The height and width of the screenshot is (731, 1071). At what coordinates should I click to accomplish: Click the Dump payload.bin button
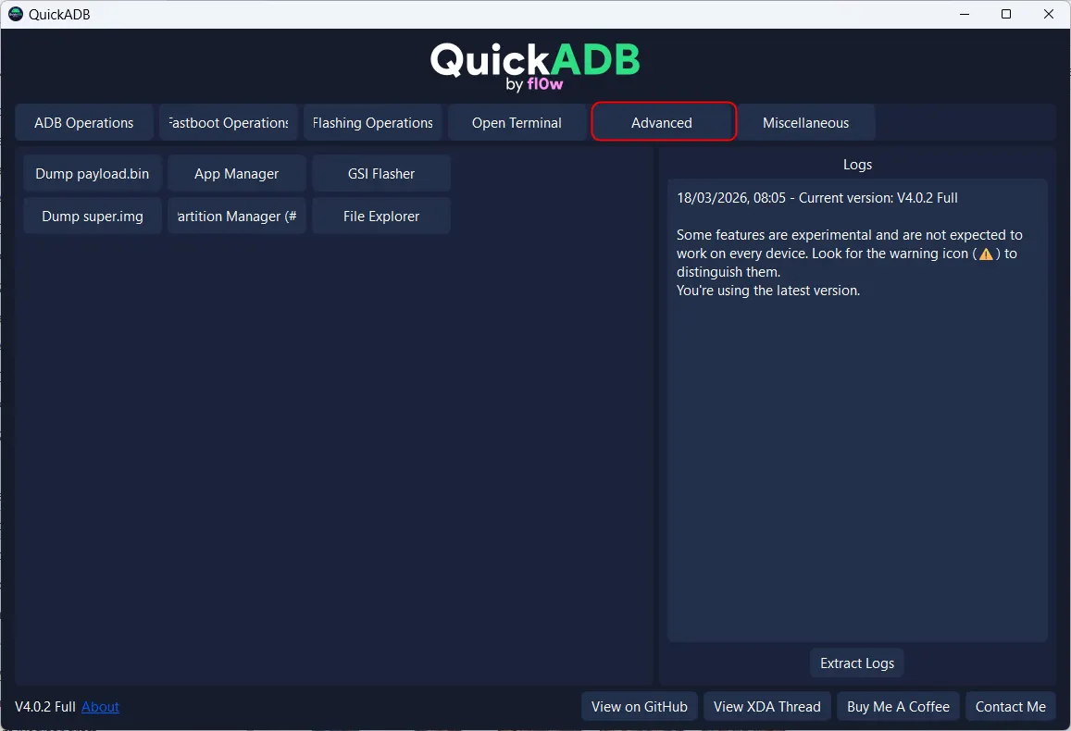click(93, 174)
